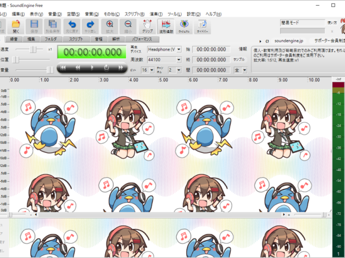Switch to the パフォーマンス tab
The height and width of the screenshot is (258, 345).
point(142,39)
